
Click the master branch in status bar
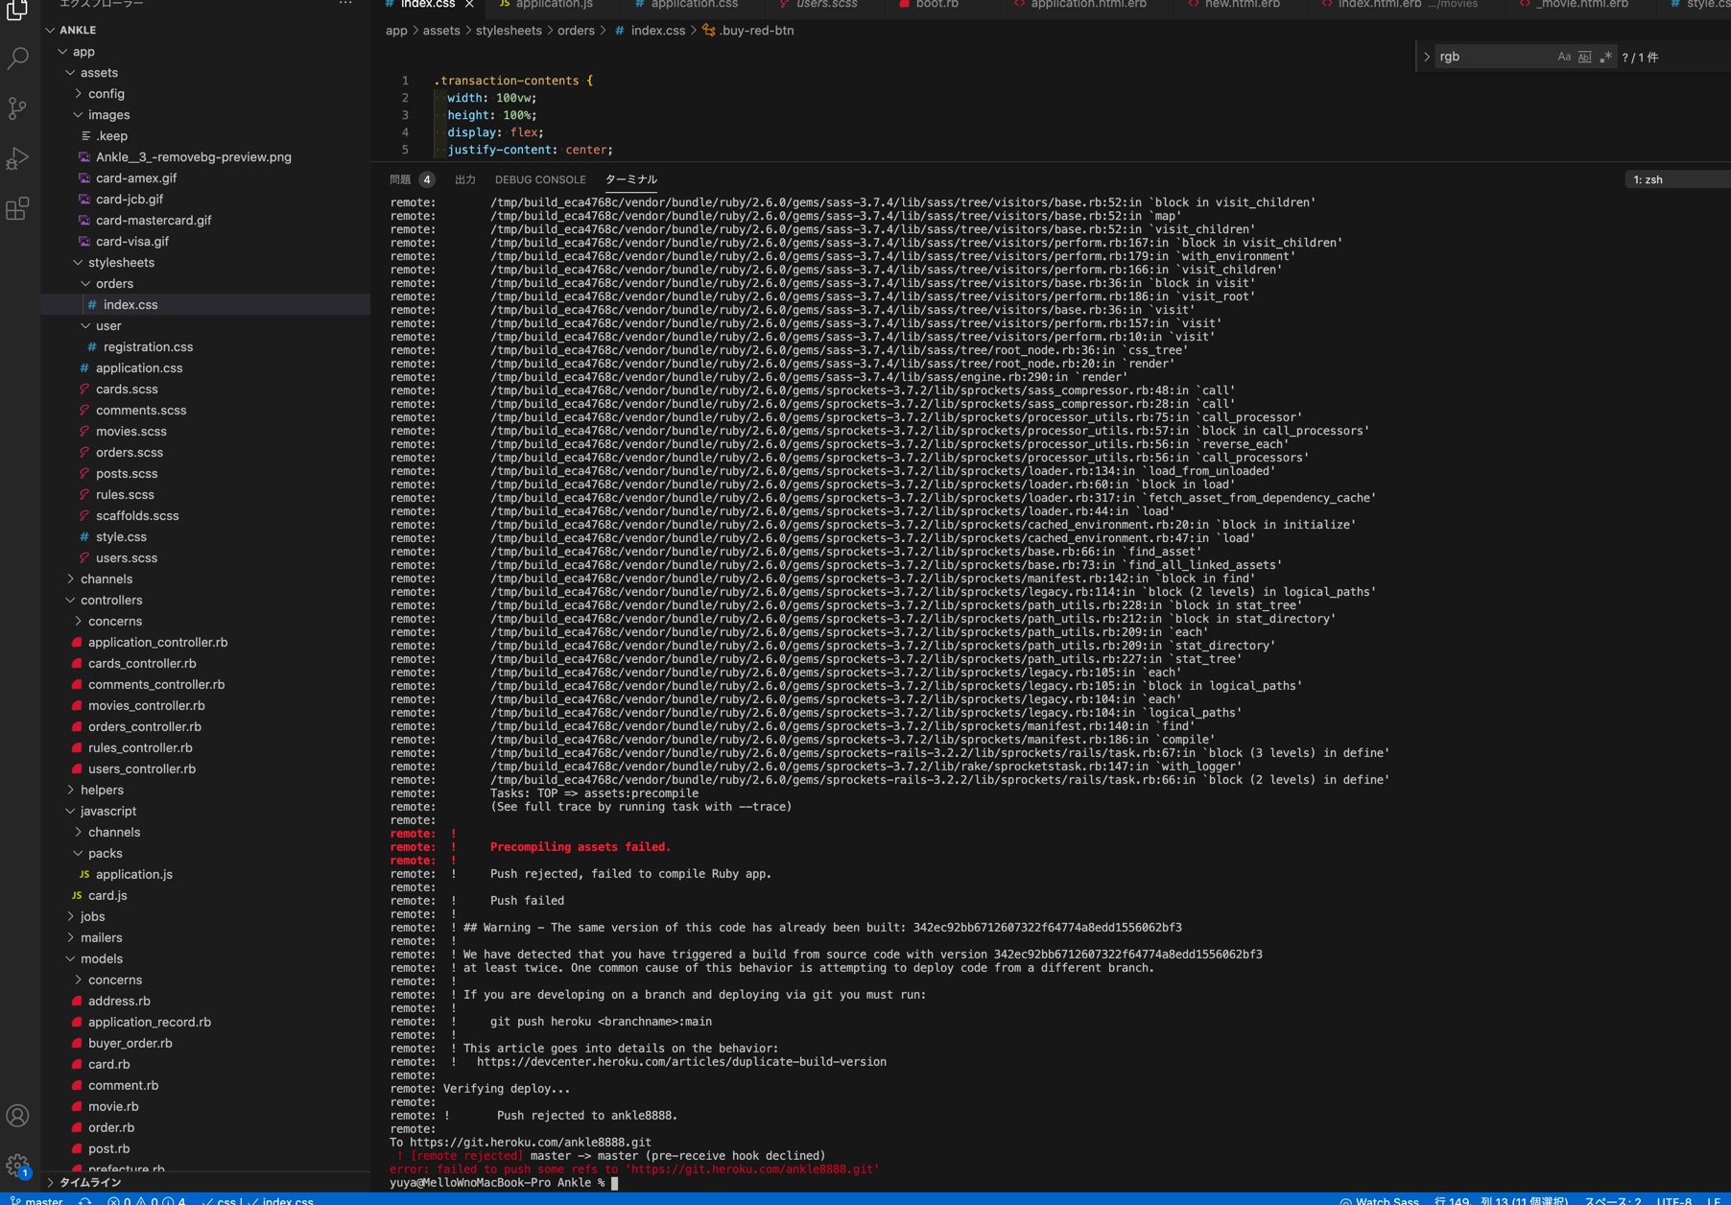[36, 1200]
